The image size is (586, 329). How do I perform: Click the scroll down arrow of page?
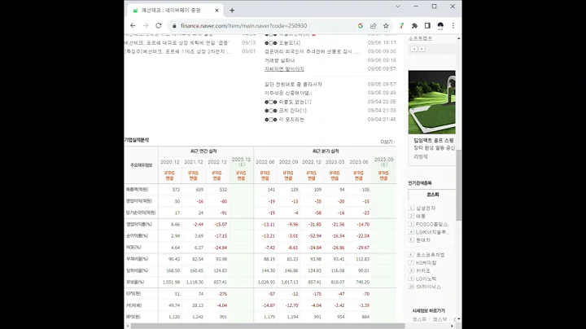(458, 319)
